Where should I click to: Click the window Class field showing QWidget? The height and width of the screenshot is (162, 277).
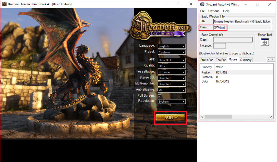tap(242, 28)
